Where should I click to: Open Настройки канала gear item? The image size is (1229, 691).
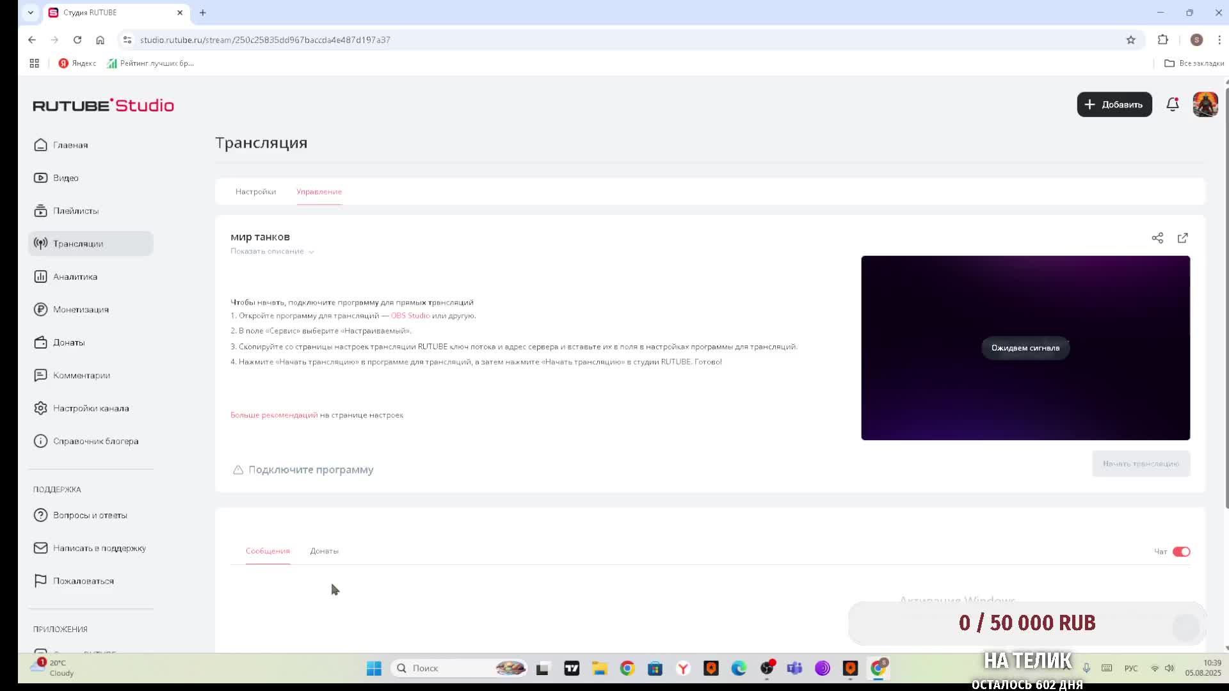[x=90, y=408]
